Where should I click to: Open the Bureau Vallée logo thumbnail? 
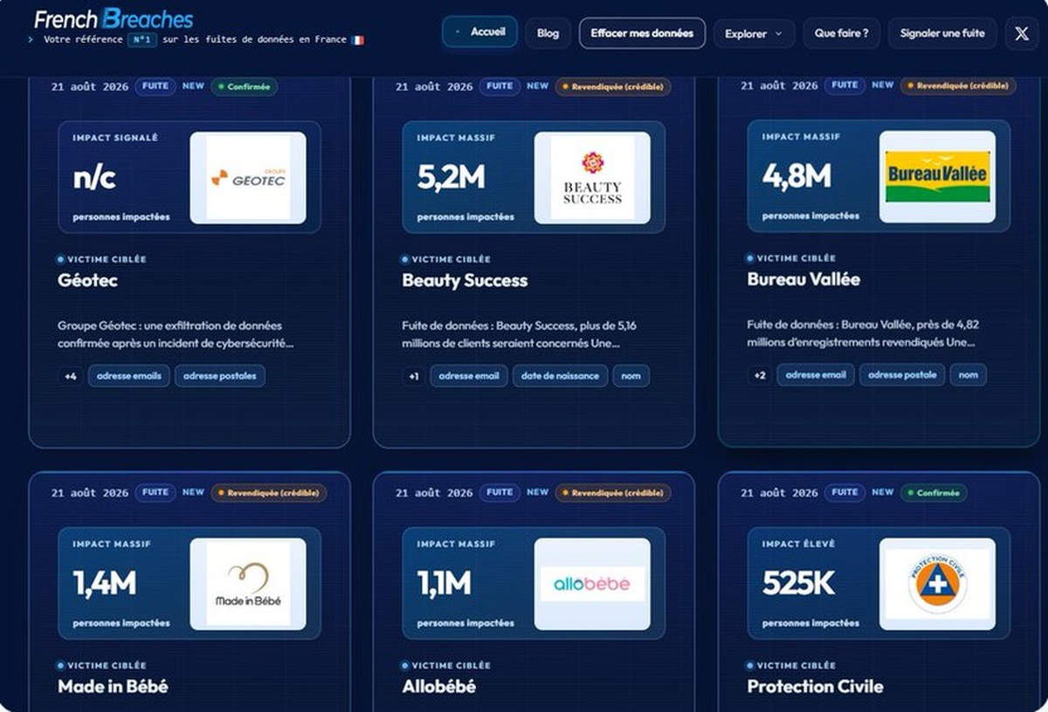937,177
